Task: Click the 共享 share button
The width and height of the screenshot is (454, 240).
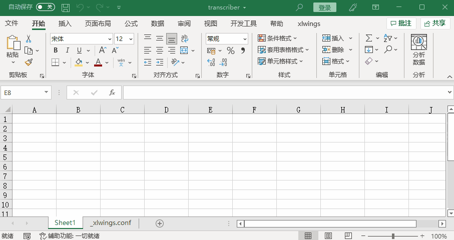Action: 435,23
